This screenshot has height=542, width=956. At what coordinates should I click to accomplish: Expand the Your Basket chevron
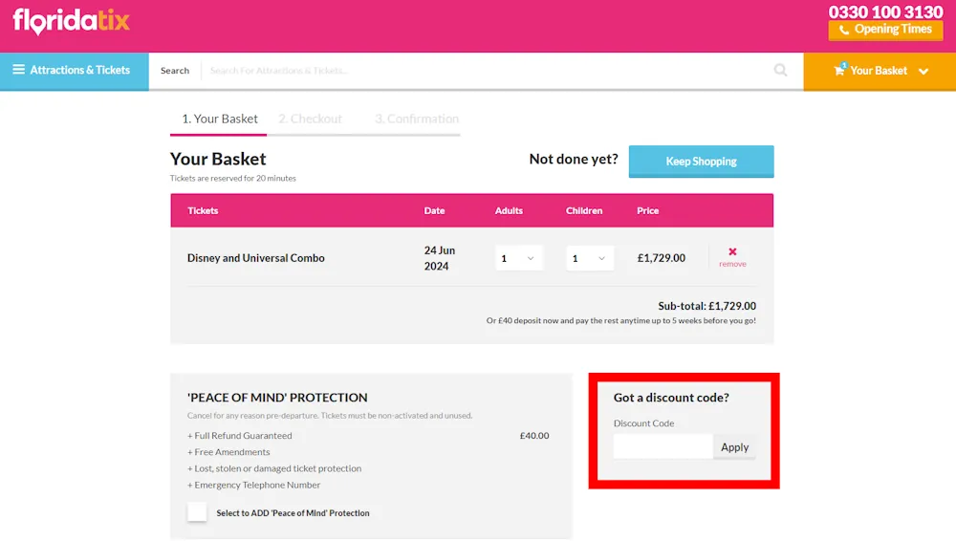[x=923, y=72]
